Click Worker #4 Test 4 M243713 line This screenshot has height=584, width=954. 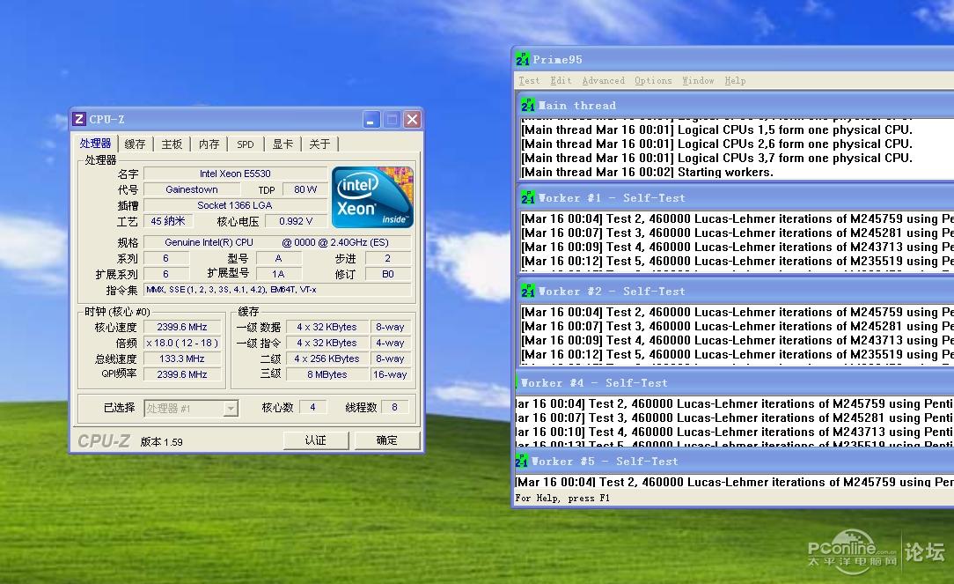(x=734, y=432)
